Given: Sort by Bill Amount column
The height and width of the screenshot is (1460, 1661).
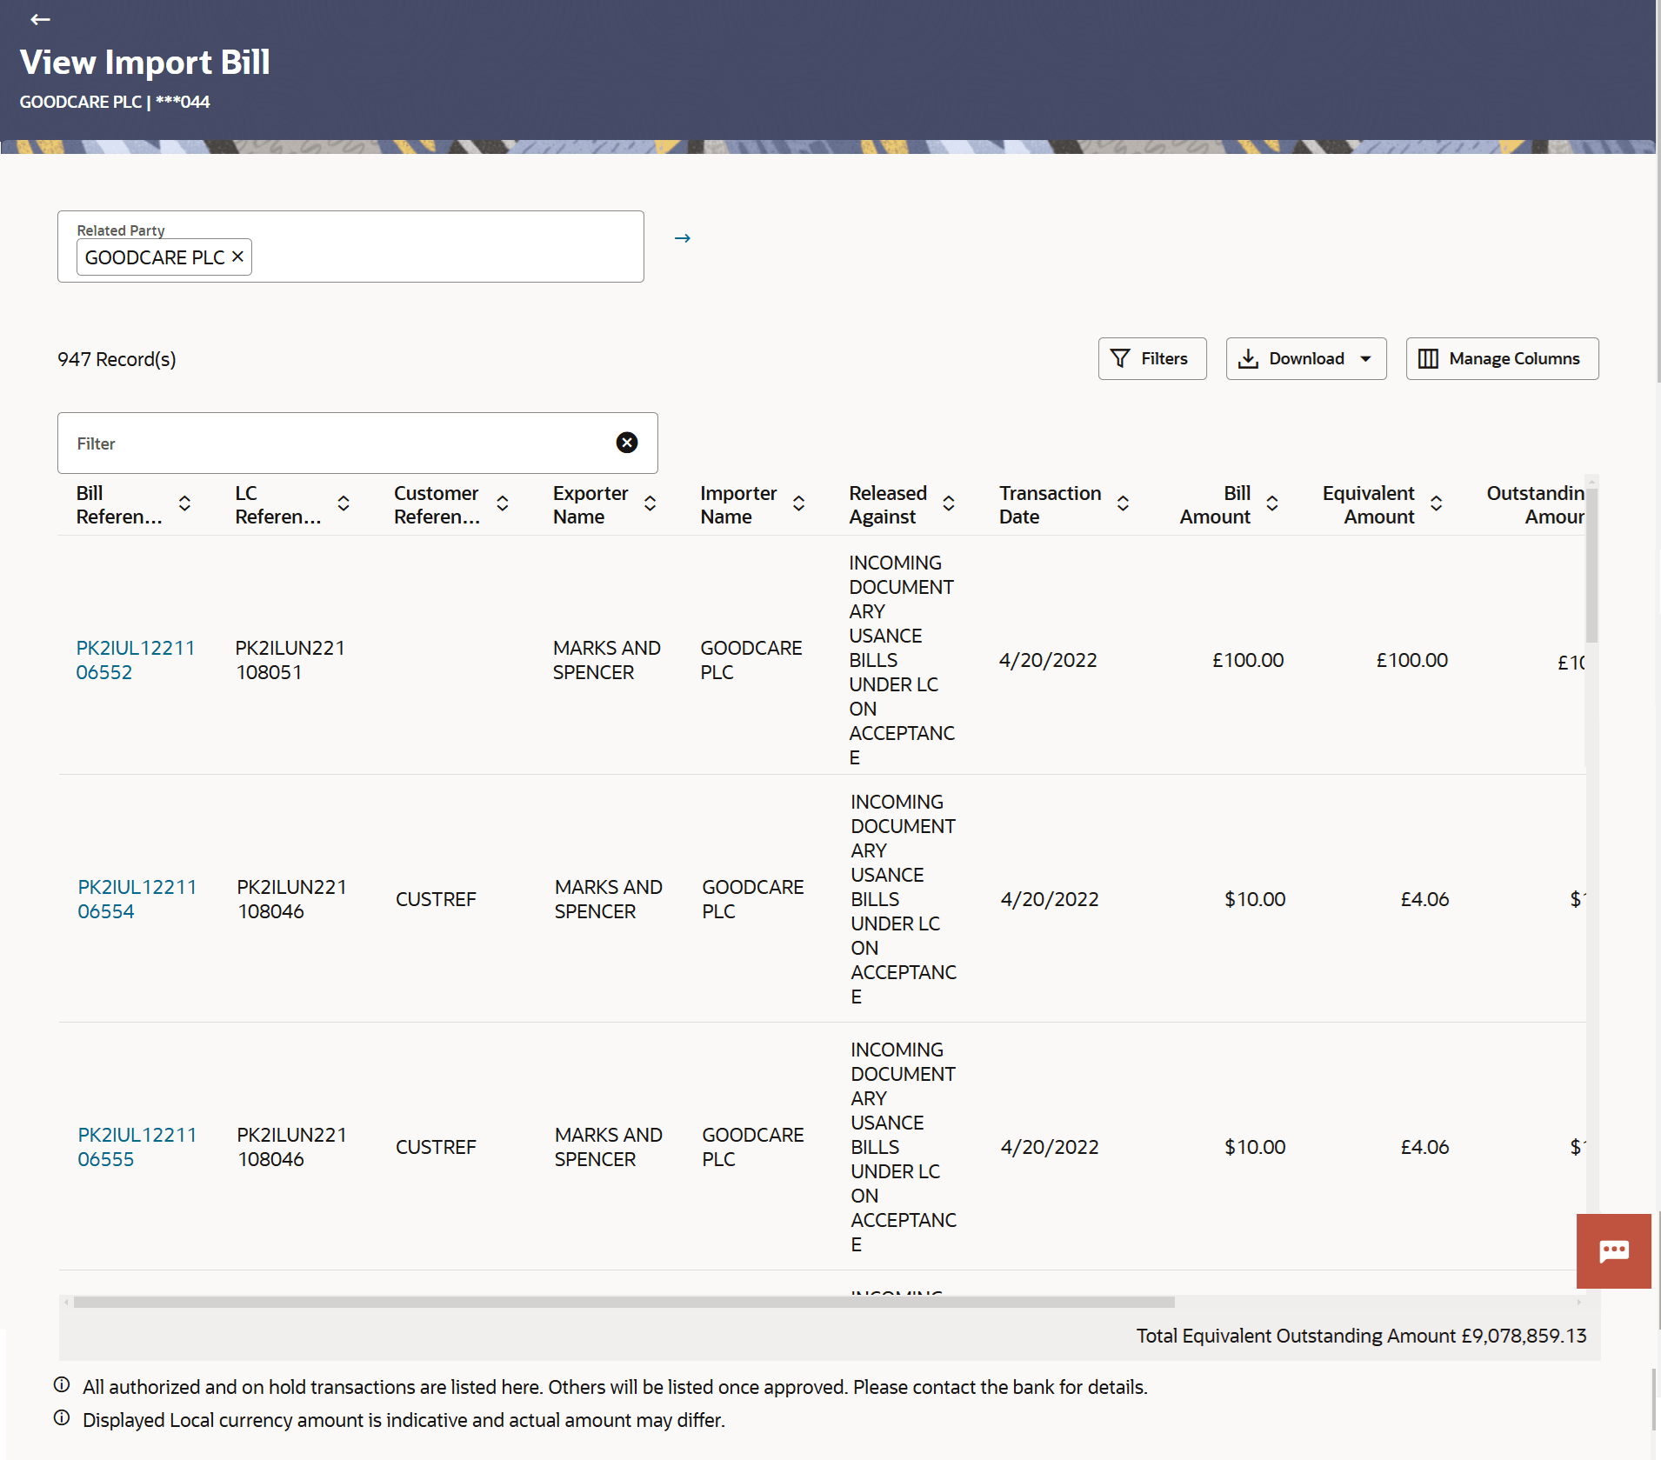Looking at the screenshot, I should click(1272, 503).
